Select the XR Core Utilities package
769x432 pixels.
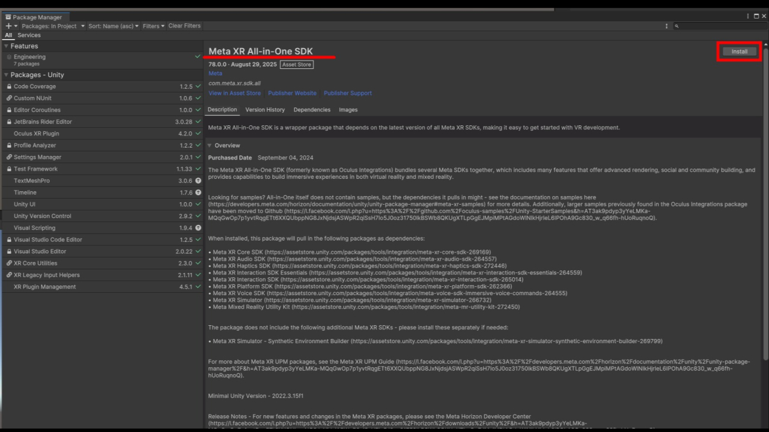pyautogui.click(x=102, y=263)
